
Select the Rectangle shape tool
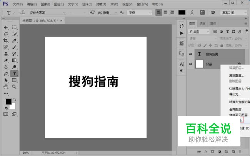click(x=14, y=80)
